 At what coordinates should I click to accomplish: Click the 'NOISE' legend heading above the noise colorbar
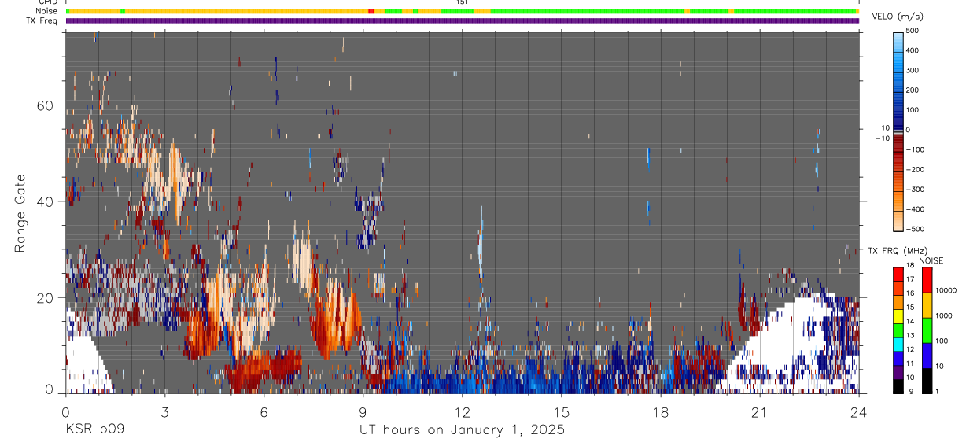click(931, 260)
